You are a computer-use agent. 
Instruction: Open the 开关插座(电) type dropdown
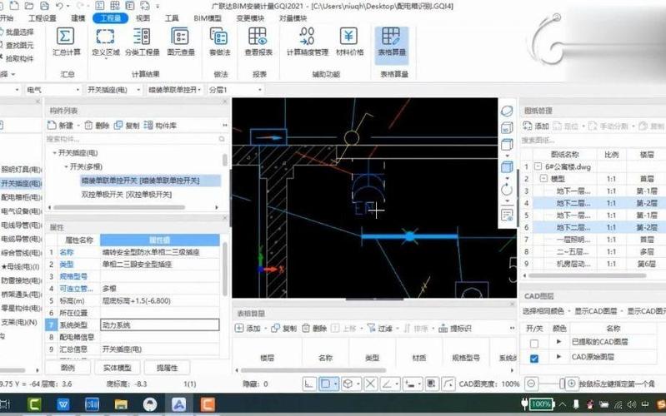point(138,90)
